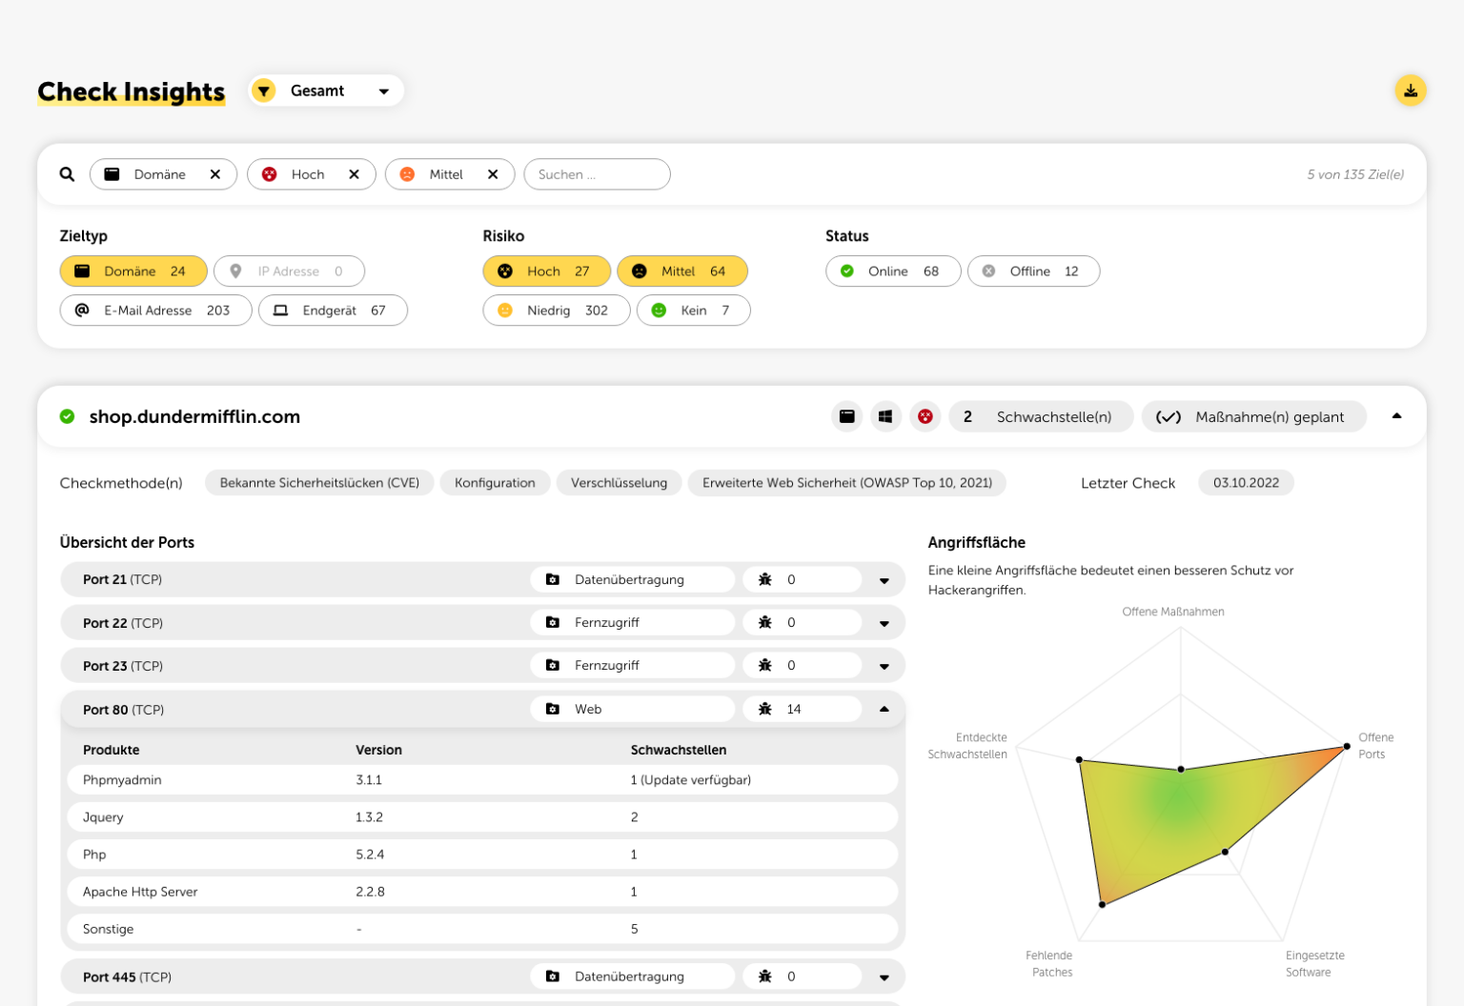The height and width of the screenshot is (1006, 1464).
Task: Select the Jquery product row
Action: click(x=482, y=817)
